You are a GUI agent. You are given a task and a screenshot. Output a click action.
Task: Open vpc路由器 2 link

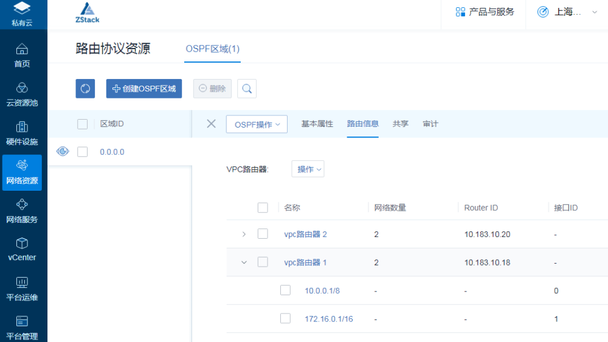pyautogui.click(x=306, y=234)
